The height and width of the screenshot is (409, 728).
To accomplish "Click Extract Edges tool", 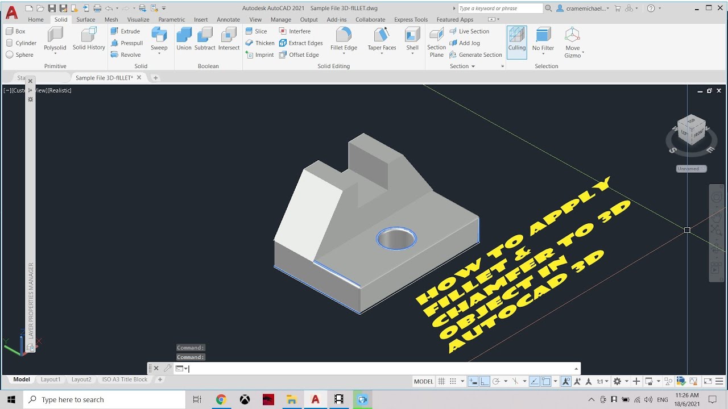I will [x=301, y=43].
